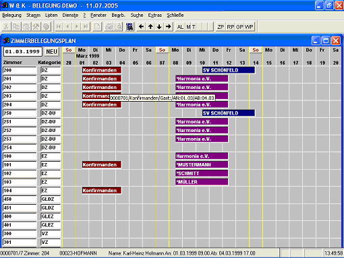Screen dimensions: 344x258
Task: Click the Paste clipboard toolbar icon
Action: coord(26,27)
